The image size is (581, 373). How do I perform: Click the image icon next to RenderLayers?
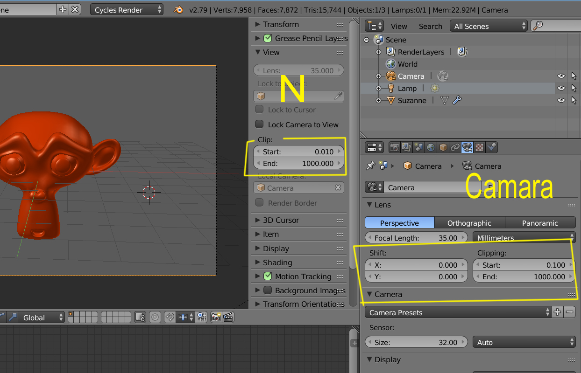pos(462,52)
